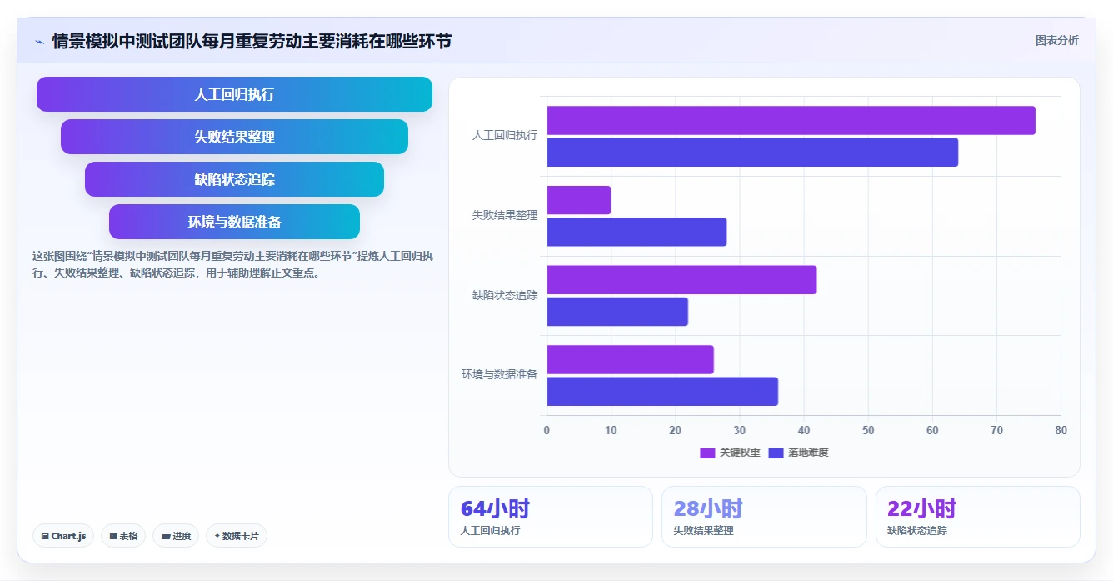Click the y-axis label 环境与数据准备
The width and height of the screenshot is (1113, 581).
(x=500, y=374)
